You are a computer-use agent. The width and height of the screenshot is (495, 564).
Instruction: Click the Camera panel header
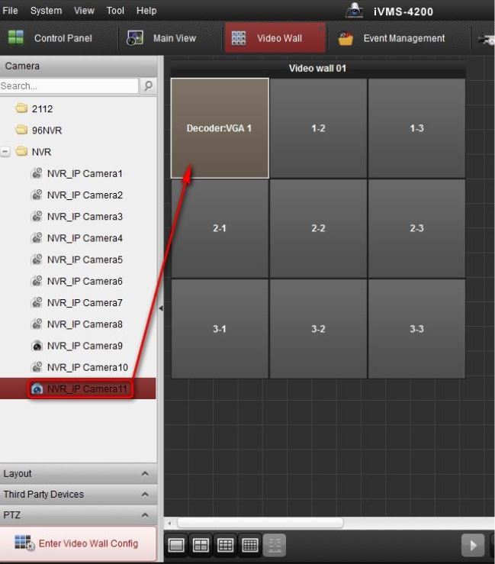pyautogui.click(x=79, y=66)
